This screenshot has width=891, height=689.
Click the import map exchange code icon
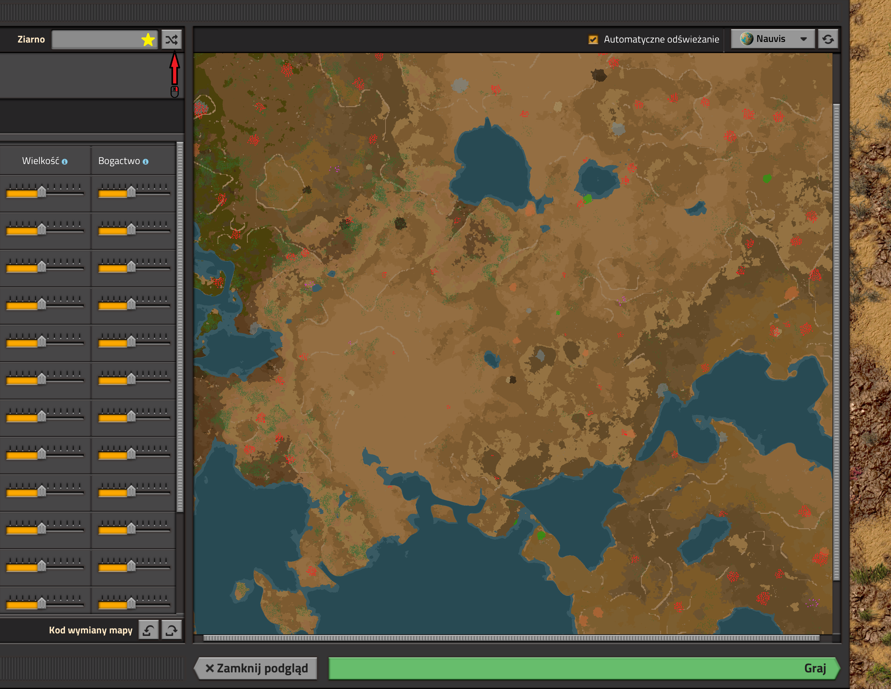point(148,630)
